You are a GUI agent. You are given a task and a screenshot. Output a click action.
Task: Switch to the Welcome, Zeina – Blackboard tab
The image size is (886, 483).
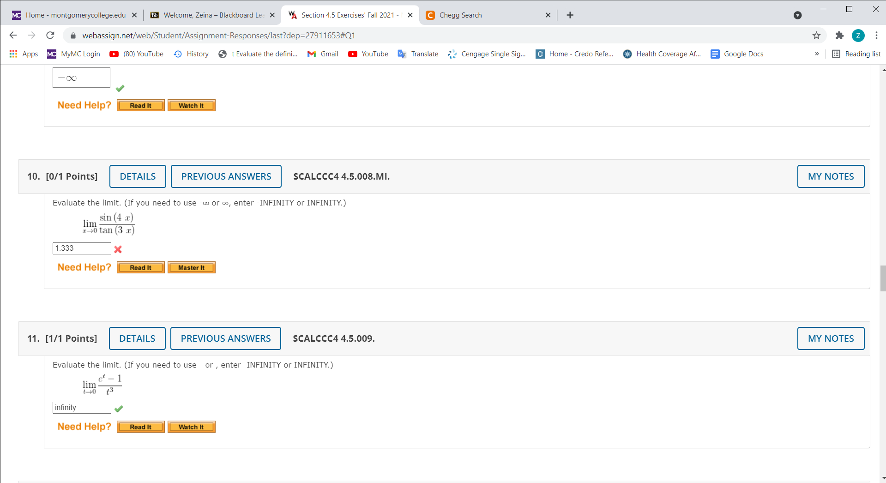[x=212, y=15]
